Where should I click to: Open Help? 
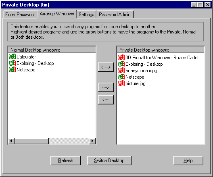pyautogui.click(x=188, y=160)
